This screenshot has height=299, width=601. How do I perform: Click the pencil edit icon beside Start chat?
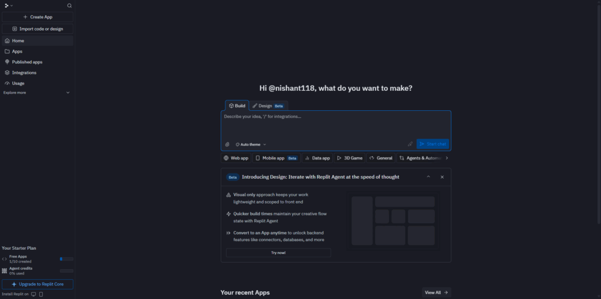[x=410, y=144]
